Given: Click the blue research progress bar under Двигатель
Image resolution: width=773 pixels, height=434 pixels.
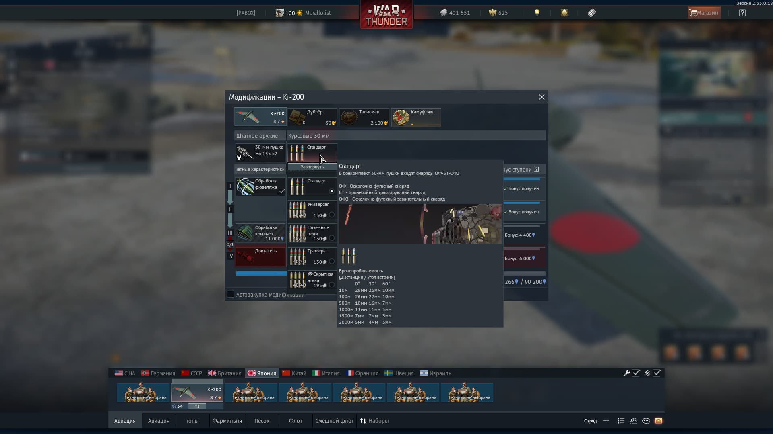Looking at the screenshot, I should [x=261, y=274].
